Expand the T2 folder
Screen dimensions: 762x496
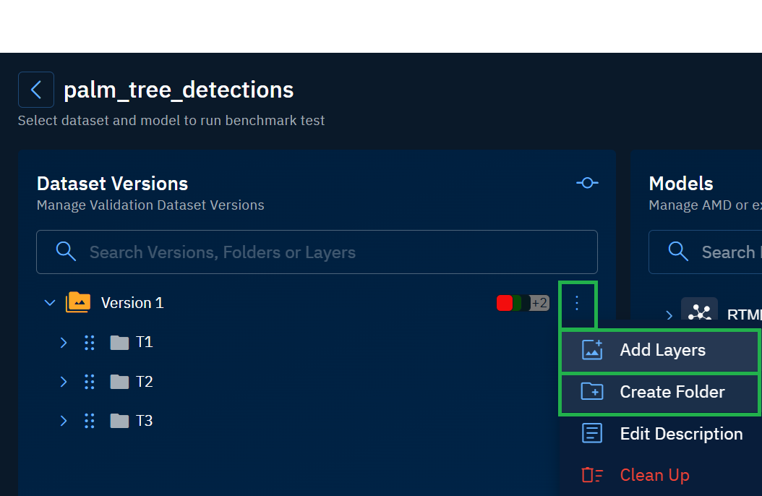click(64, 382)
